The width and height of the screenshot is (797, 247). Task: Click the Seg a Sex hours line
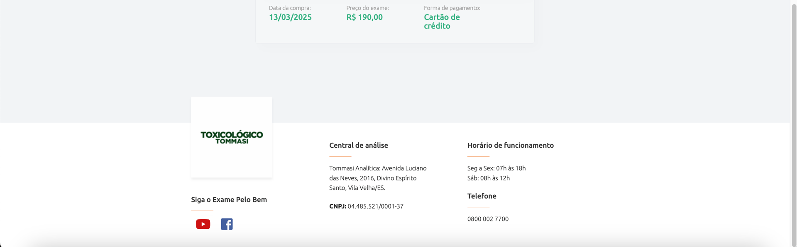pos(496,168)
